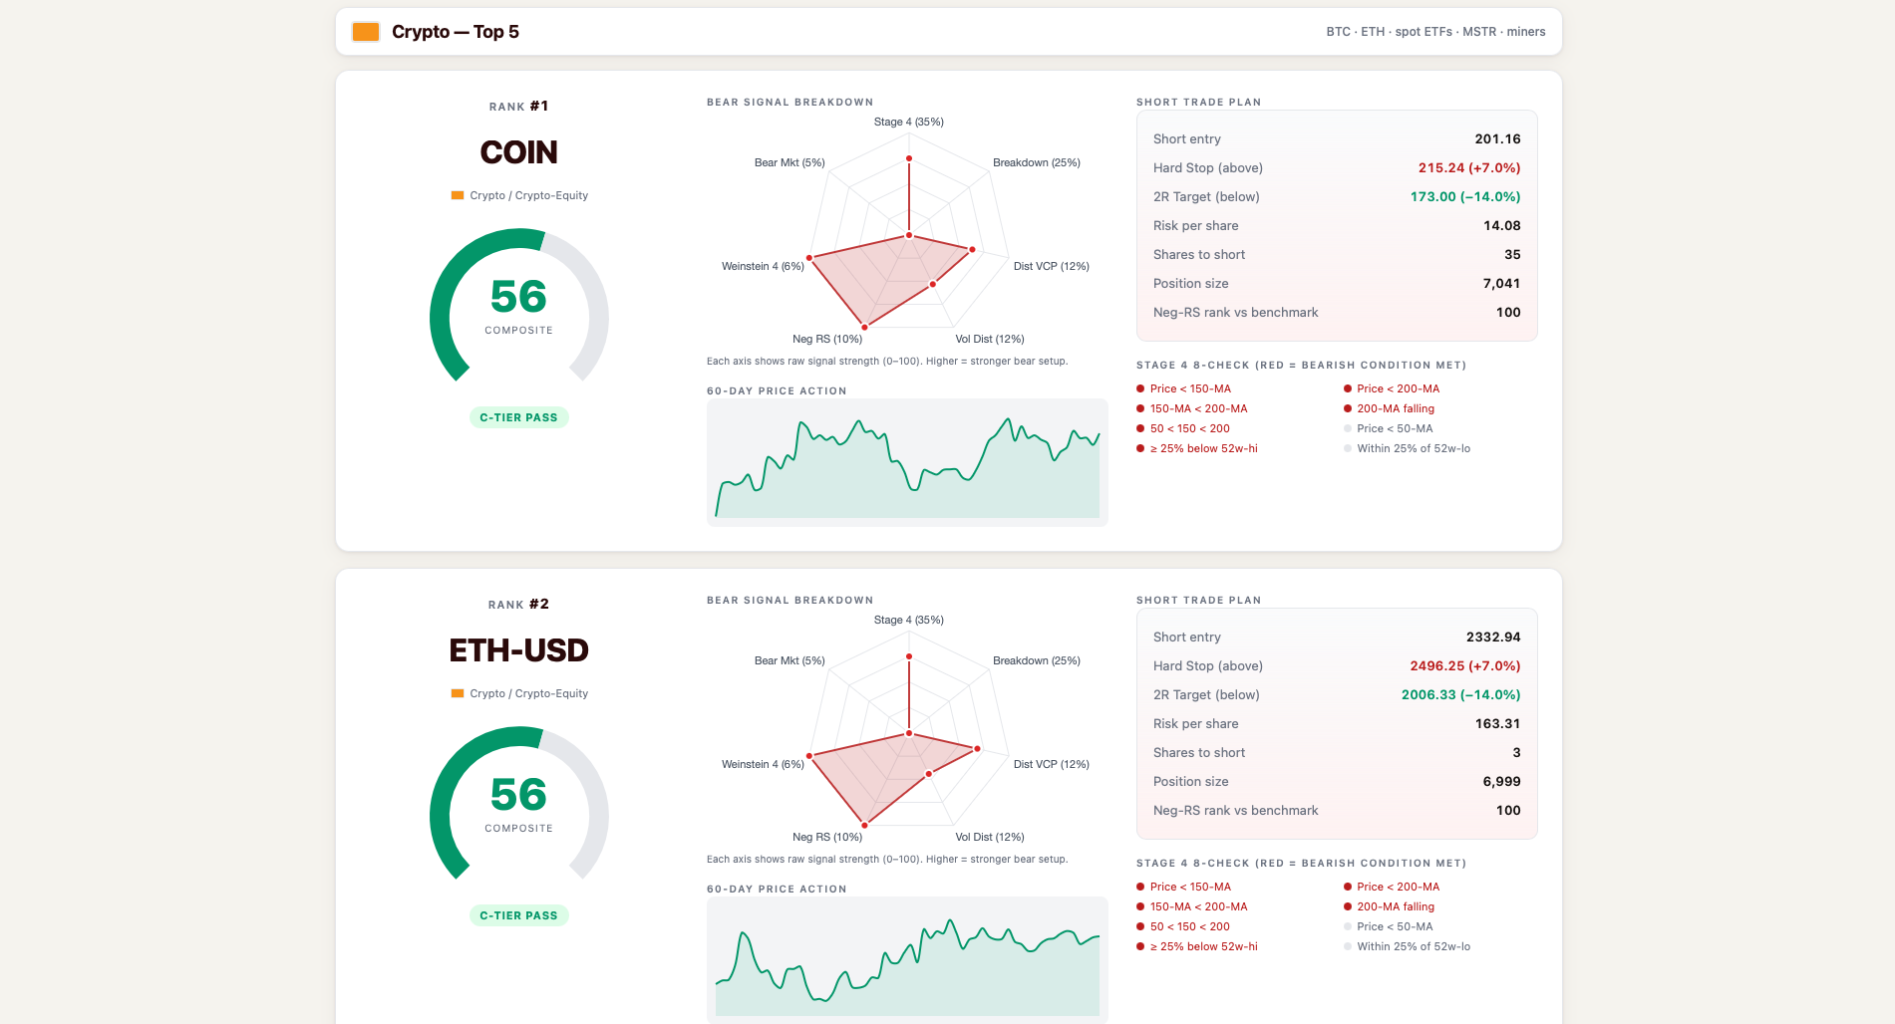Click red dot beside COIN's ≥ 25% below 52w-hi
The image size is (1895, 1024).
coord(1140,449)
